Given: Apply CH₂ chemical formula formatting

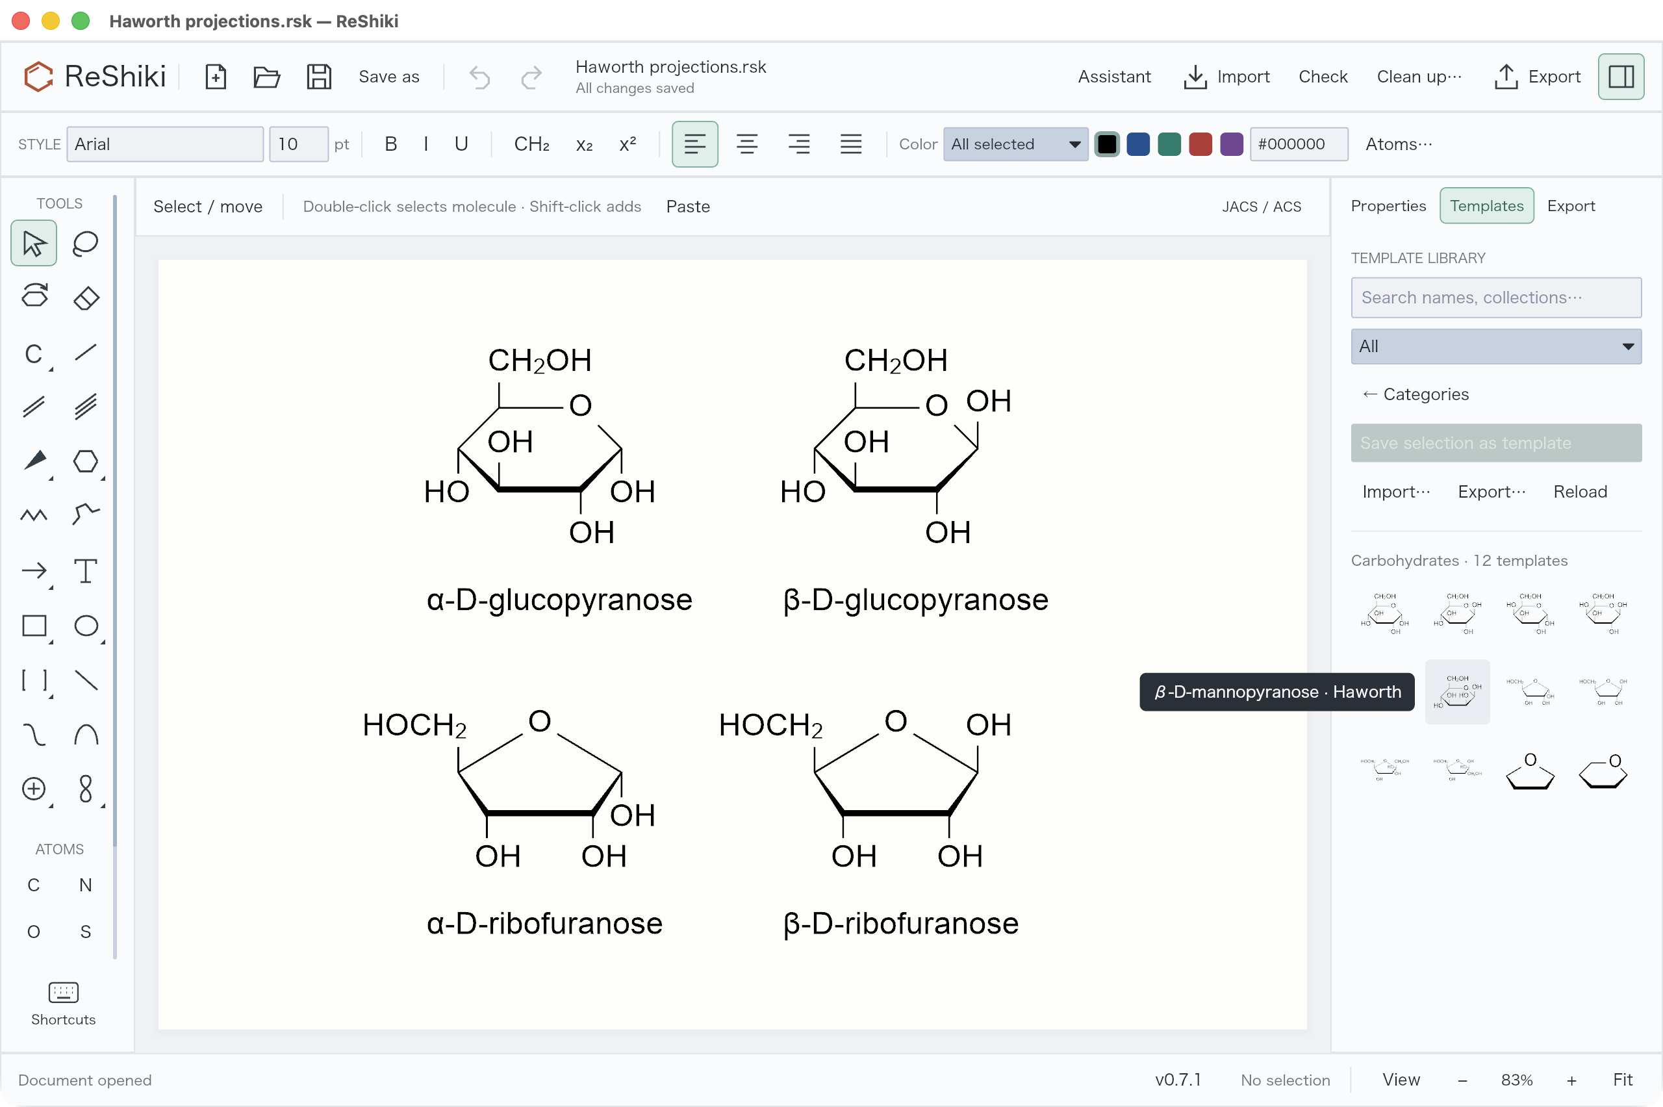Looking at the screenshot, I should pos(531,144).
